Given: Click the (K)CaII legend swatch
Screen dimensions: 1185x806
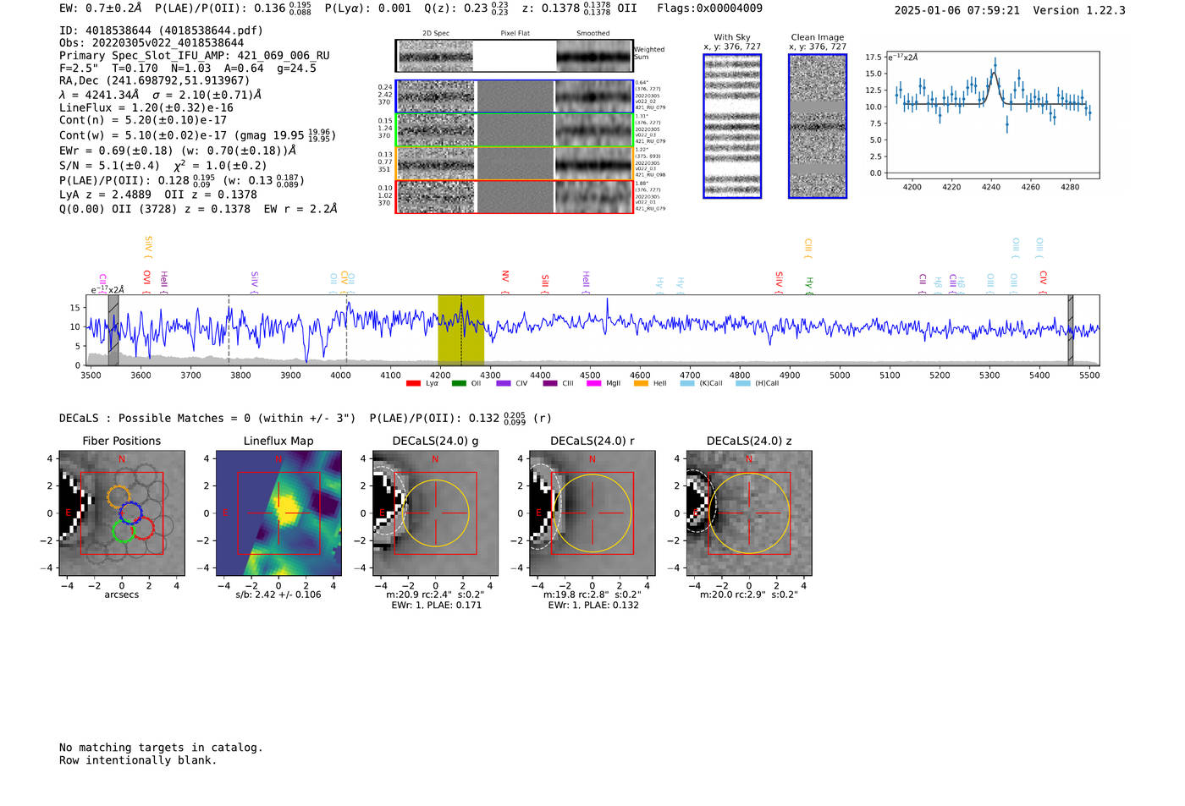Looking at the screenshot, I should 687,384.
